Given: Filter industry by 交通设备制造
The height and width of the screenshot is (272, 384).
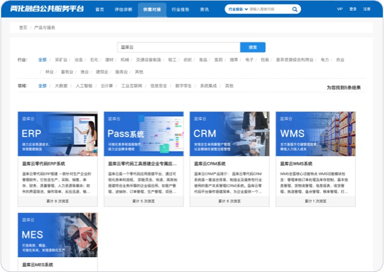Looking at the screenshot, I should [x=148, y=60].
